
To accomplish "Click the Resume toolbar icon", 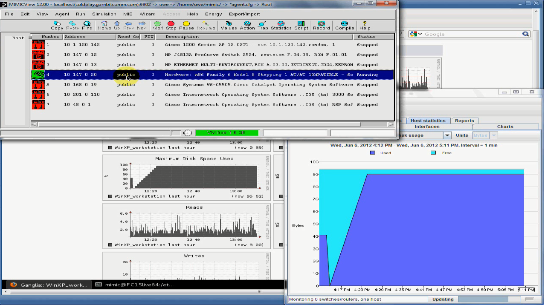I will (206, 25).
